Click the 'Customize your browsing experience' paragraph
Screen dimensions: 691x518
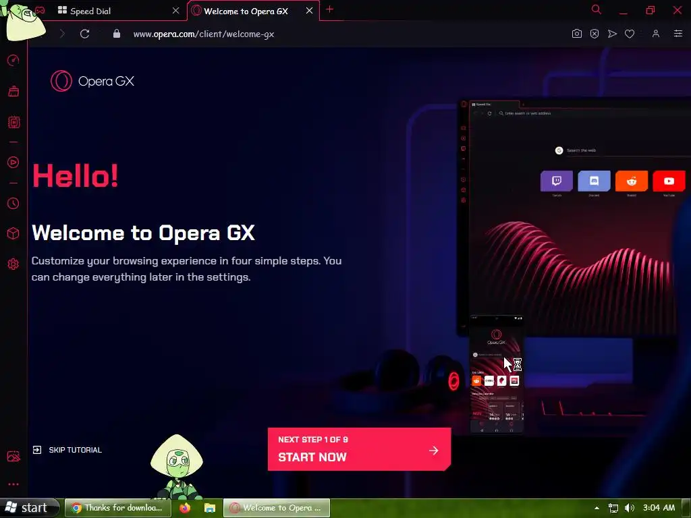[186, 268]
